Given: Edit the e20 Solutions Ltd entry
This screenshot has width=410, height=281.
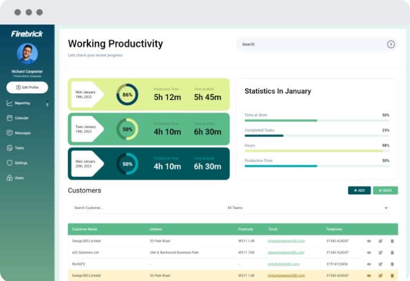Looking at the screenshot, I should (380, 252).
